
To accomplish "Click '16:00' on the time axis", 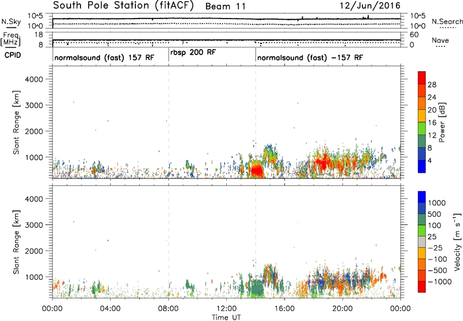I will (x=284, y=309).
